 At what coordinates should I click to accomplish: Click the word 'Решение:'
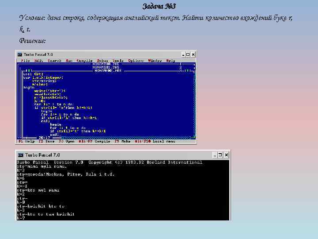[x=32, y=41]
